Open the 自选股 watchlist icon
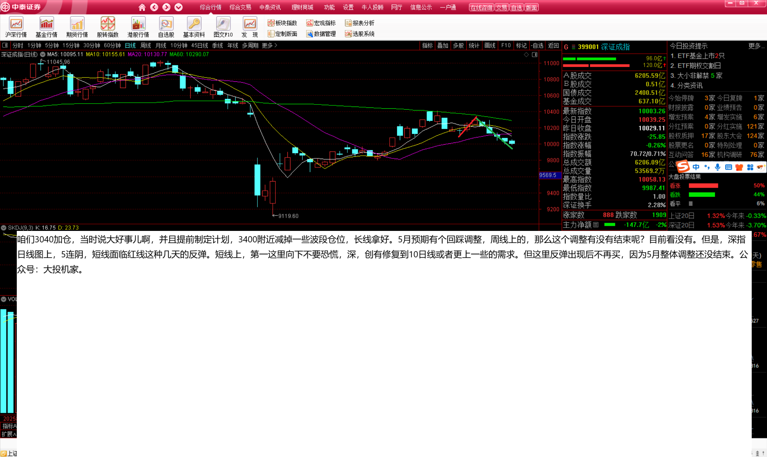Viewport: 767px width, 457px height. [166, 27]
